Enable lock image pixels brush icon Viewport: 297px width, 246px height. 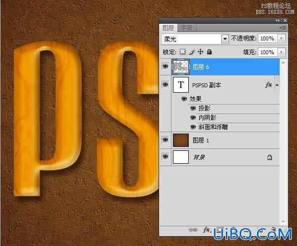click(x=192, y=52)
